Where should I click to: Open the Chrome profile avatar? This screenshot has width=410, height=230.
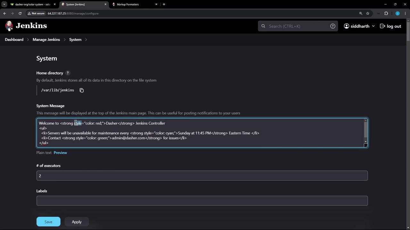[398, 13]
